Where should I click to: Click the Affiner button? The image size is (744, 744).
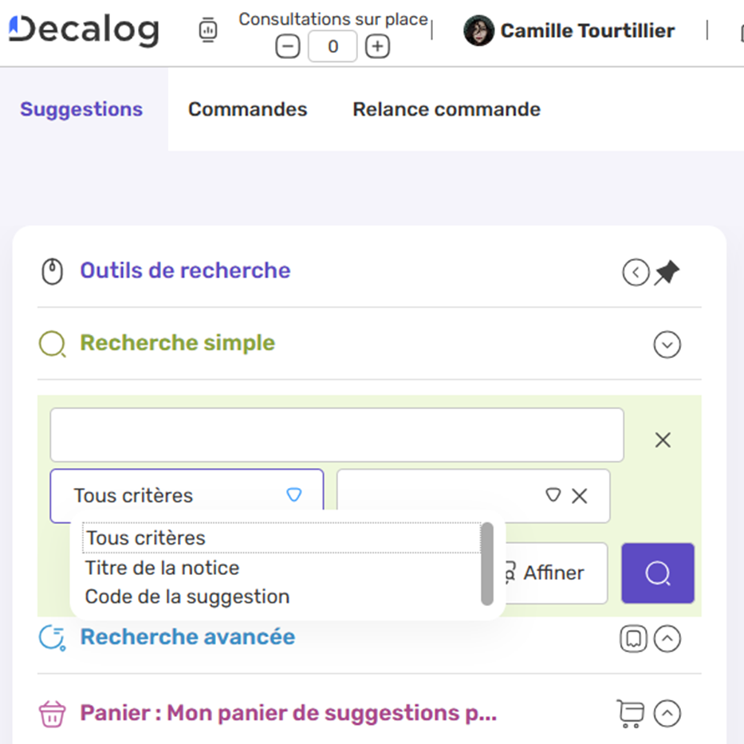(552, 573)
